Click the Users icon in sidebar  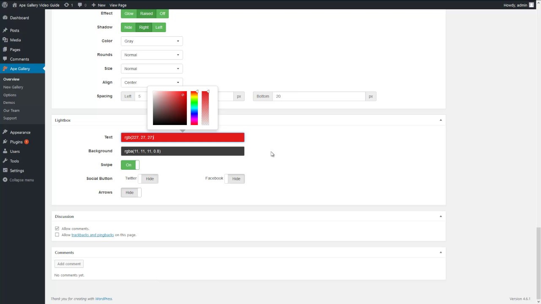[5, 151]
